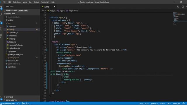Click the 1 UNSAVED badge

[x=23, y=10]
